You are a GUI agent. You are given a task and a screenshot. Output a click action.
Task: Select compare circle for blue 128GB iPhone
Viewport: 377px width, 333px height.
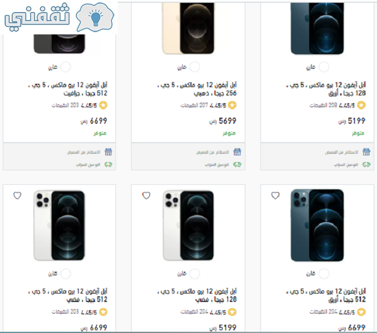click(x=324, y=67)
